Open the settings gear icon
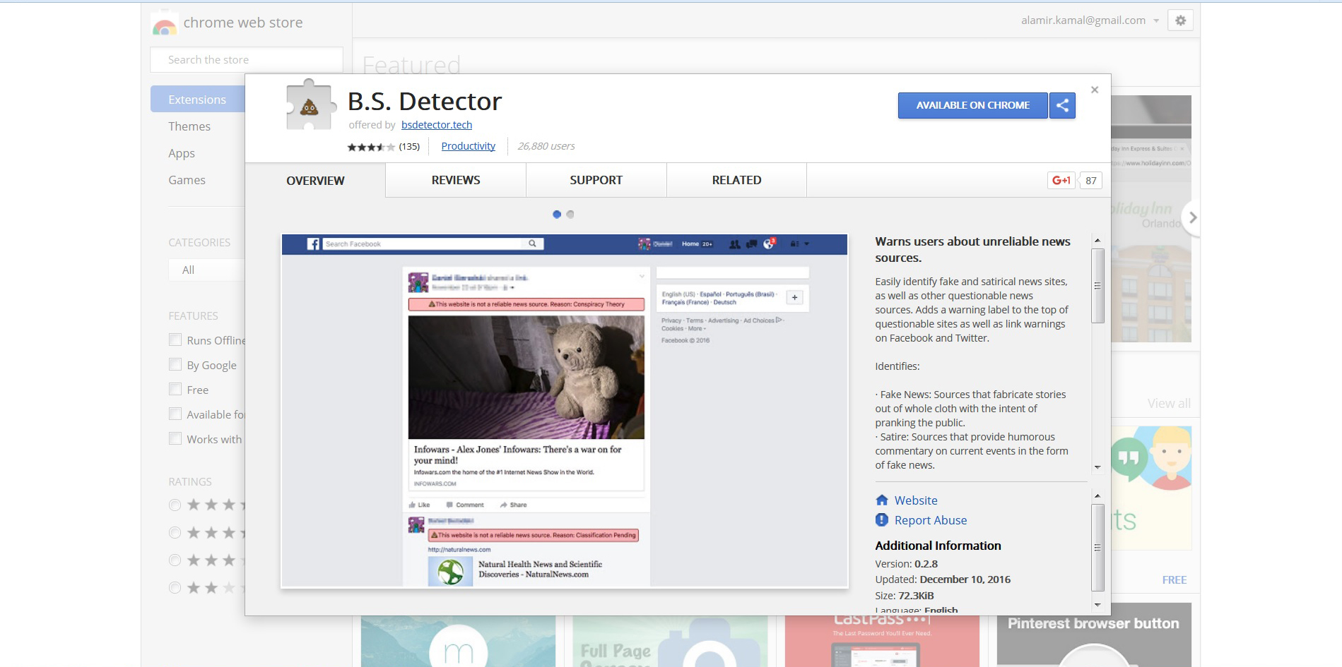Viewport: 1342px width, 667px height. [1180, 20]
